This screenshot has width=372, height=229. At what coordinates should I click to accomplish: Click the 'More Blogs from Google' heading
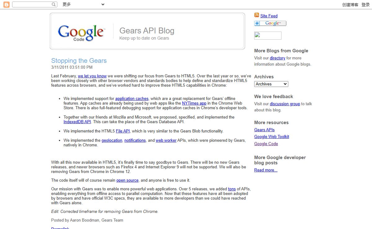pyautogui.click(x=281, y=51)
